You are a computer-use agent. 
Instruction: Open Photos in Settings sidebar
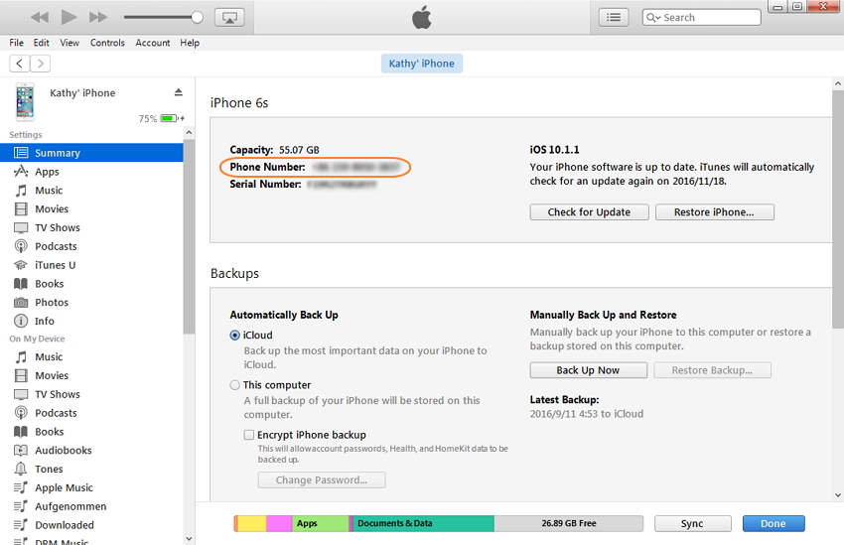(52, 303)
